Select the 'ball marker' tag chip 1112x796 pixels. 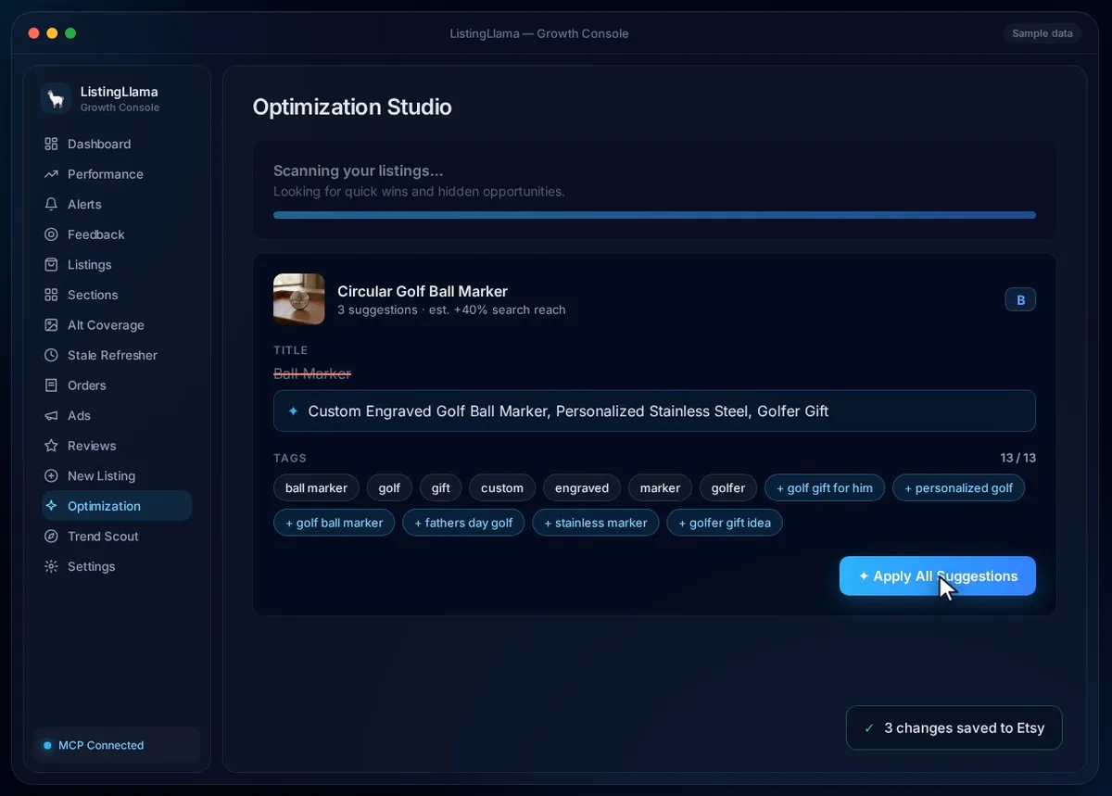click(x=316, y=487)
